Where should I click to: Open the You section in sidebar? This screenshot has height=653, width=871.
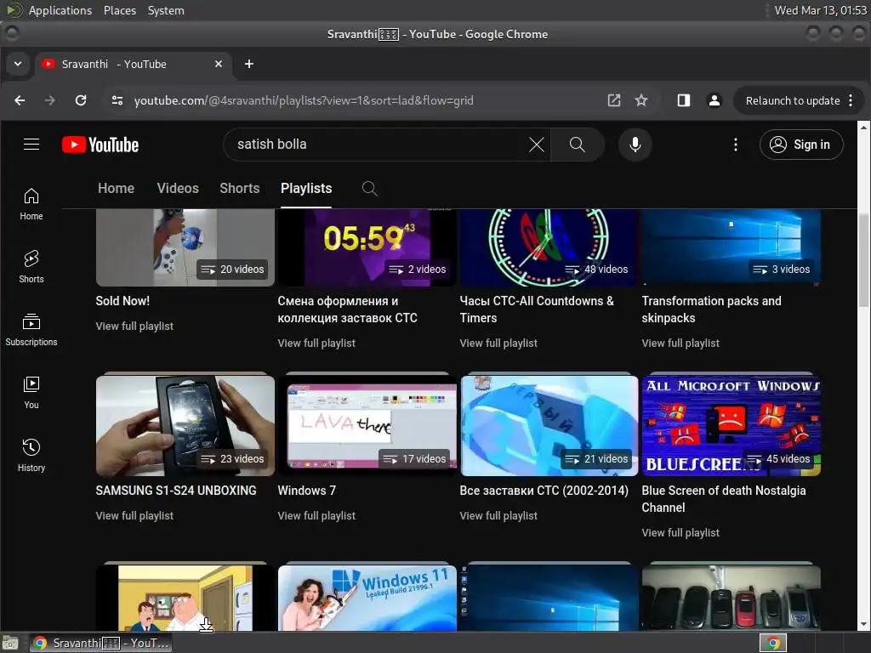31,393
